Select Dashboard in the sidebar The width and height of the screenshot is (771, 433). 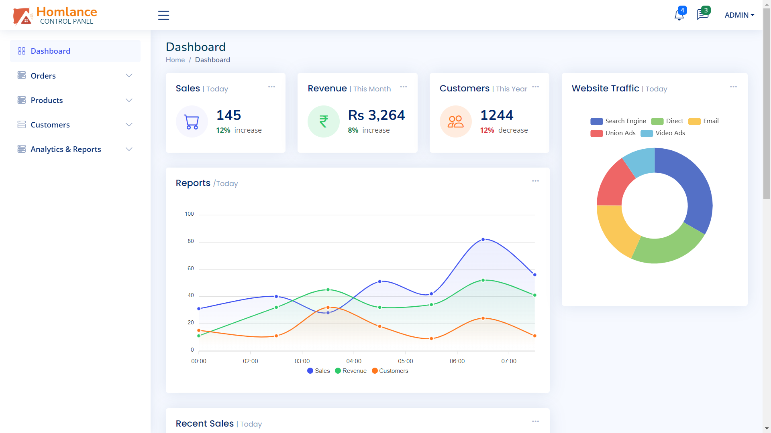[50, 51]
